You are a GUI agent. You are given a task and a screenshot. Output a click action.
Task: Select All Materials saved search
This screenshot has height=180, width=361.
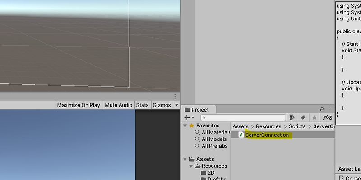tap(213, 132)
